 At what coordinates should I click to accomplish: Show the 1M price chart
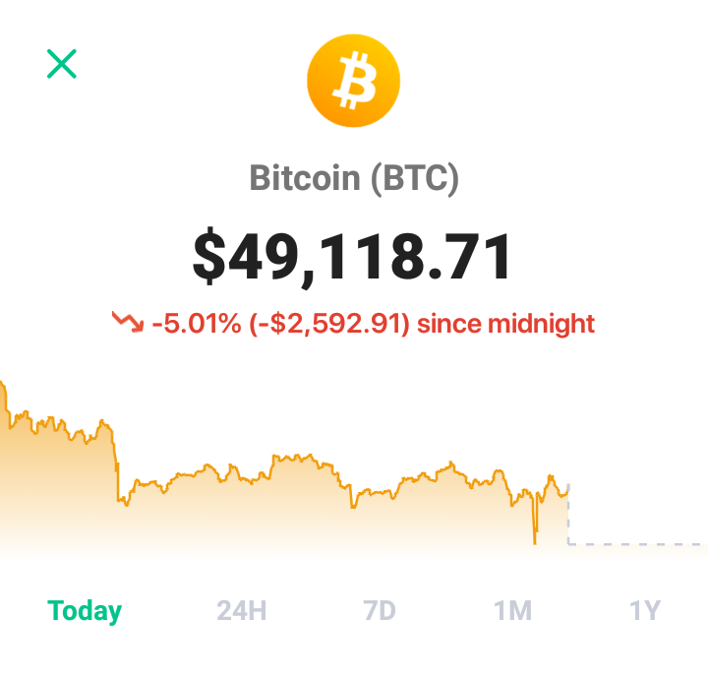(512, 611)
